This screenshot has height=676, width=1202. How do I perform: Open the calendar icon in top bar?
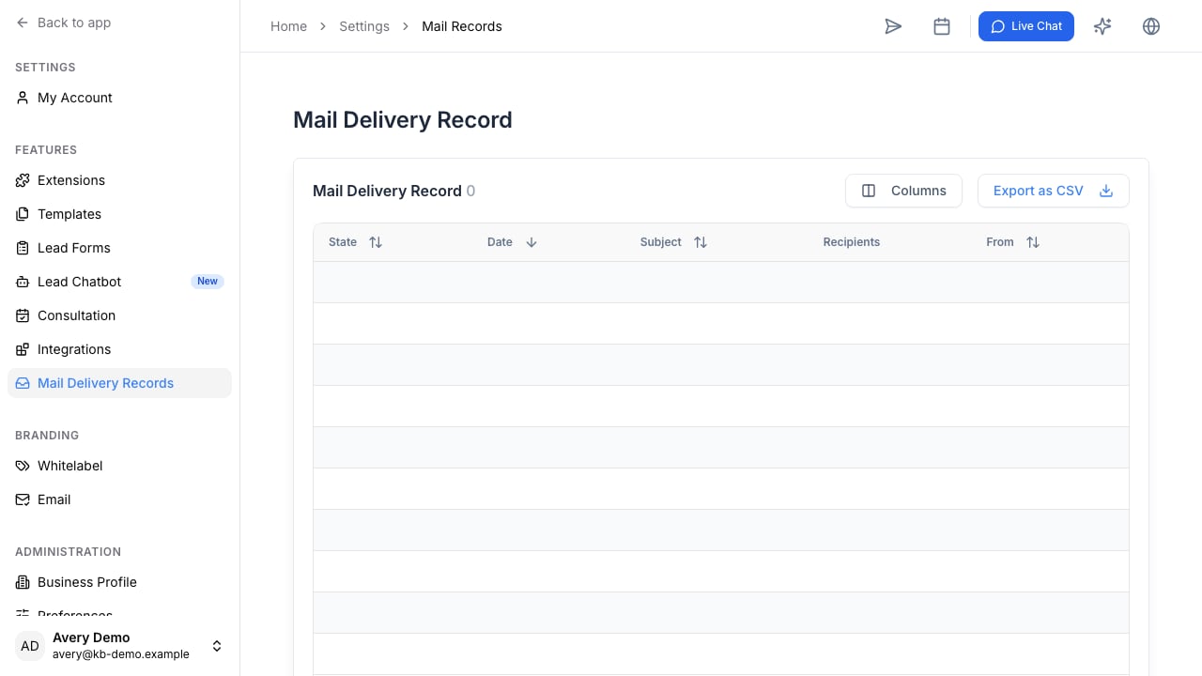(x=942, y=26)
